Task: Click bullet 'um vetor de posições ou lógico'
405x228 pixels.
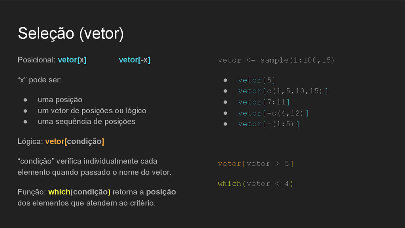Action: 92,111
